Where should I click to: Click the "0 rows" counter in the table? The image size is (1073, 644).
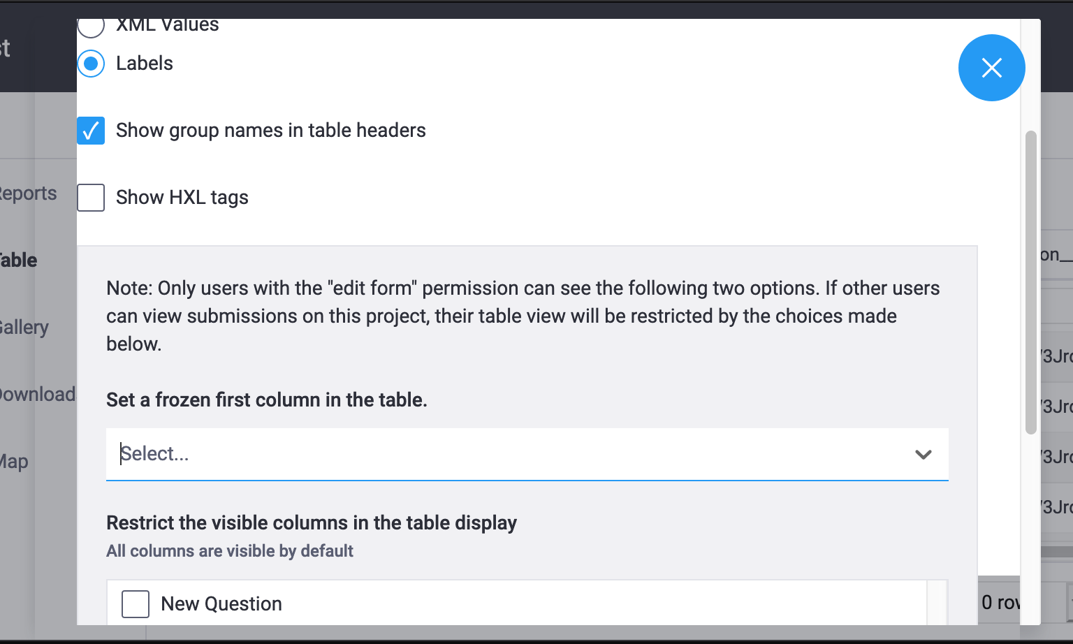[x=999, y=601]
